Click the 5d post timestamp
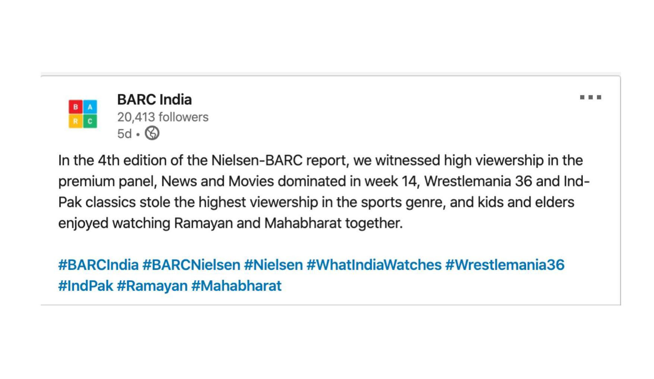654x379 pixels. tap(125, 134)
